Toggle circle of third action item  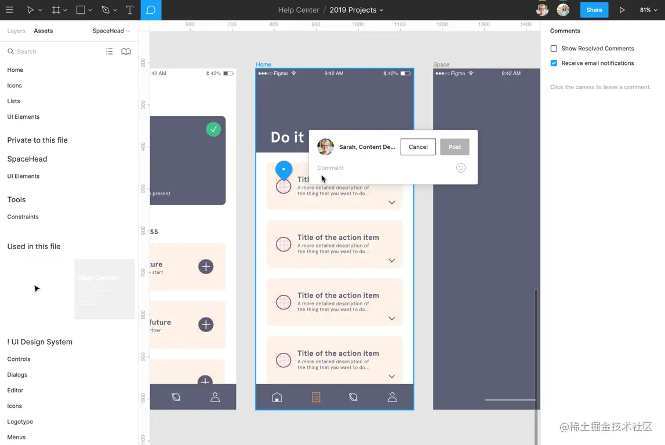[284, 302]
